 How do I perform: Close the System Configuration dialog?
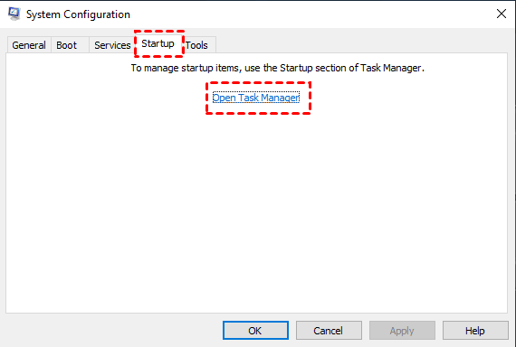tap(502, 14)
